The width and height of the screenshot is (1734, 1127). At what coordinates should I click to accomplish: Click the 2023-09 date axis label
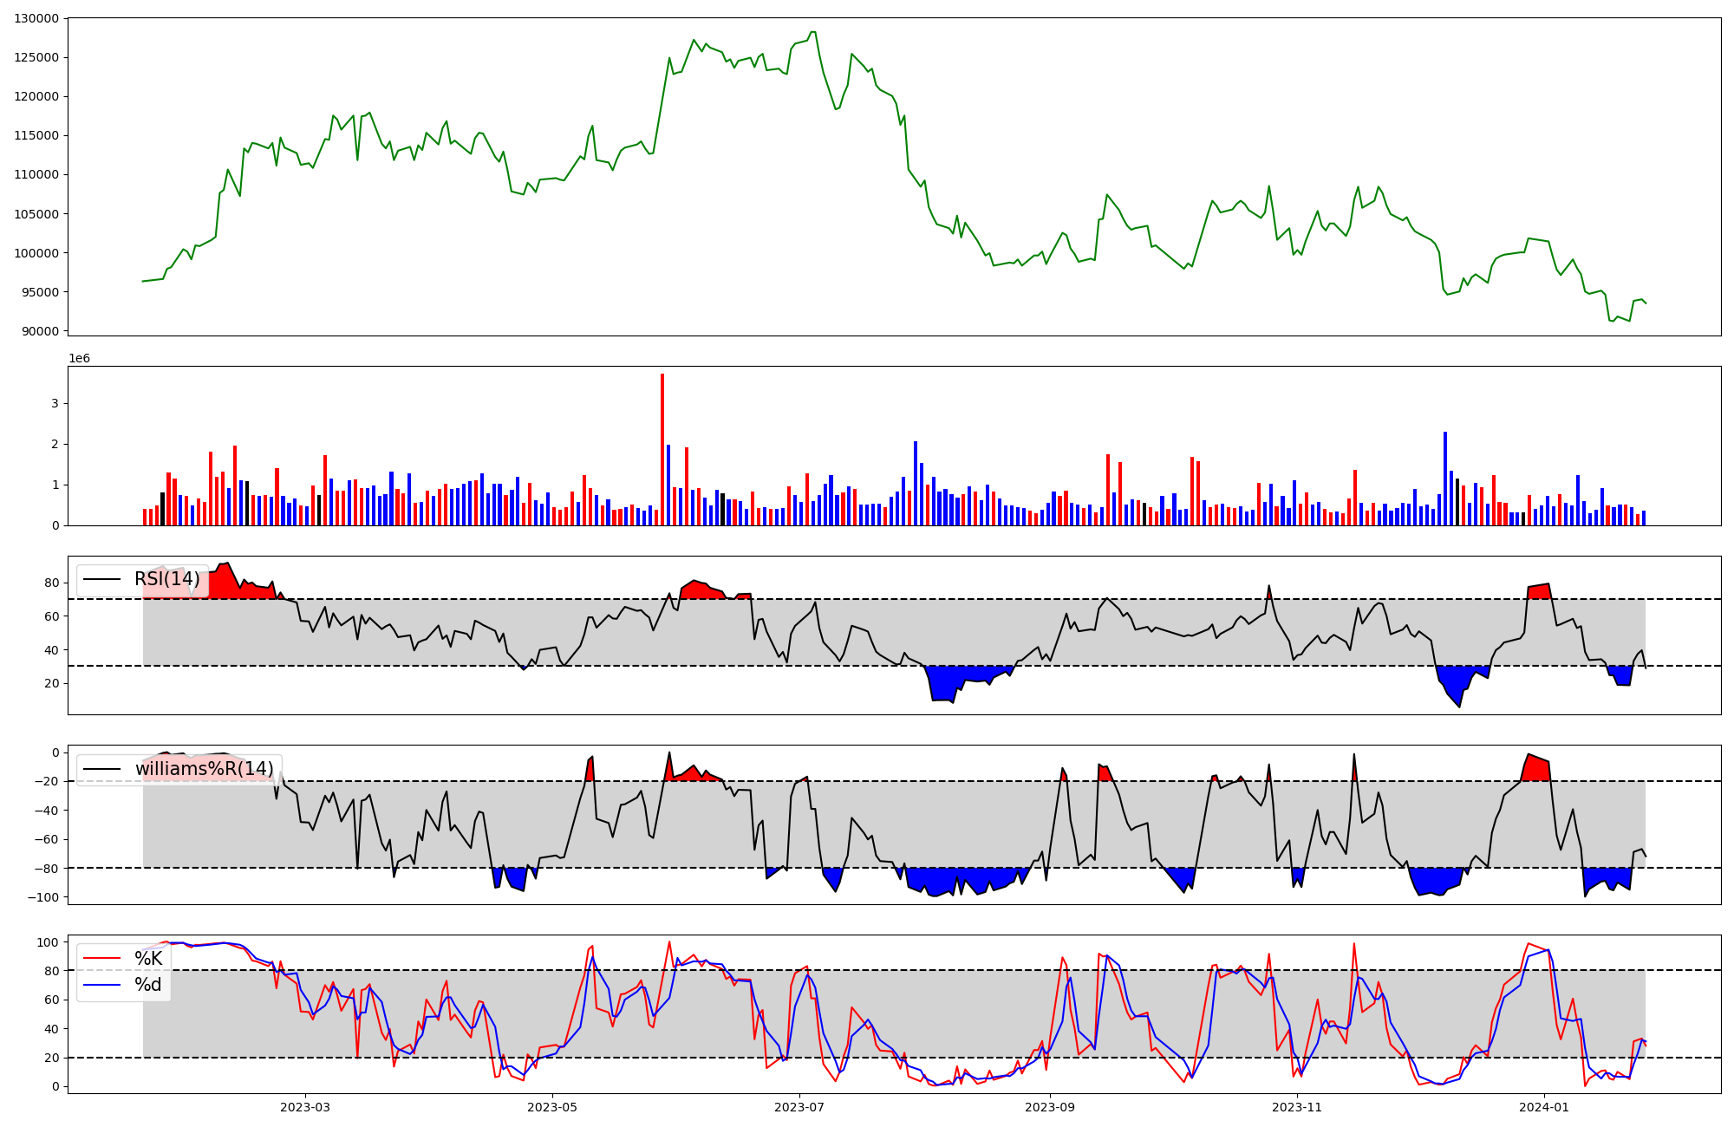(1050, 1107)
